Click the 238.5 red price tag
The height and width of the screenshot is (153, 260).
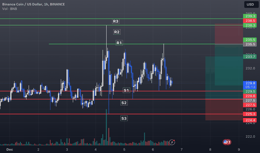(x=250, y=21)
